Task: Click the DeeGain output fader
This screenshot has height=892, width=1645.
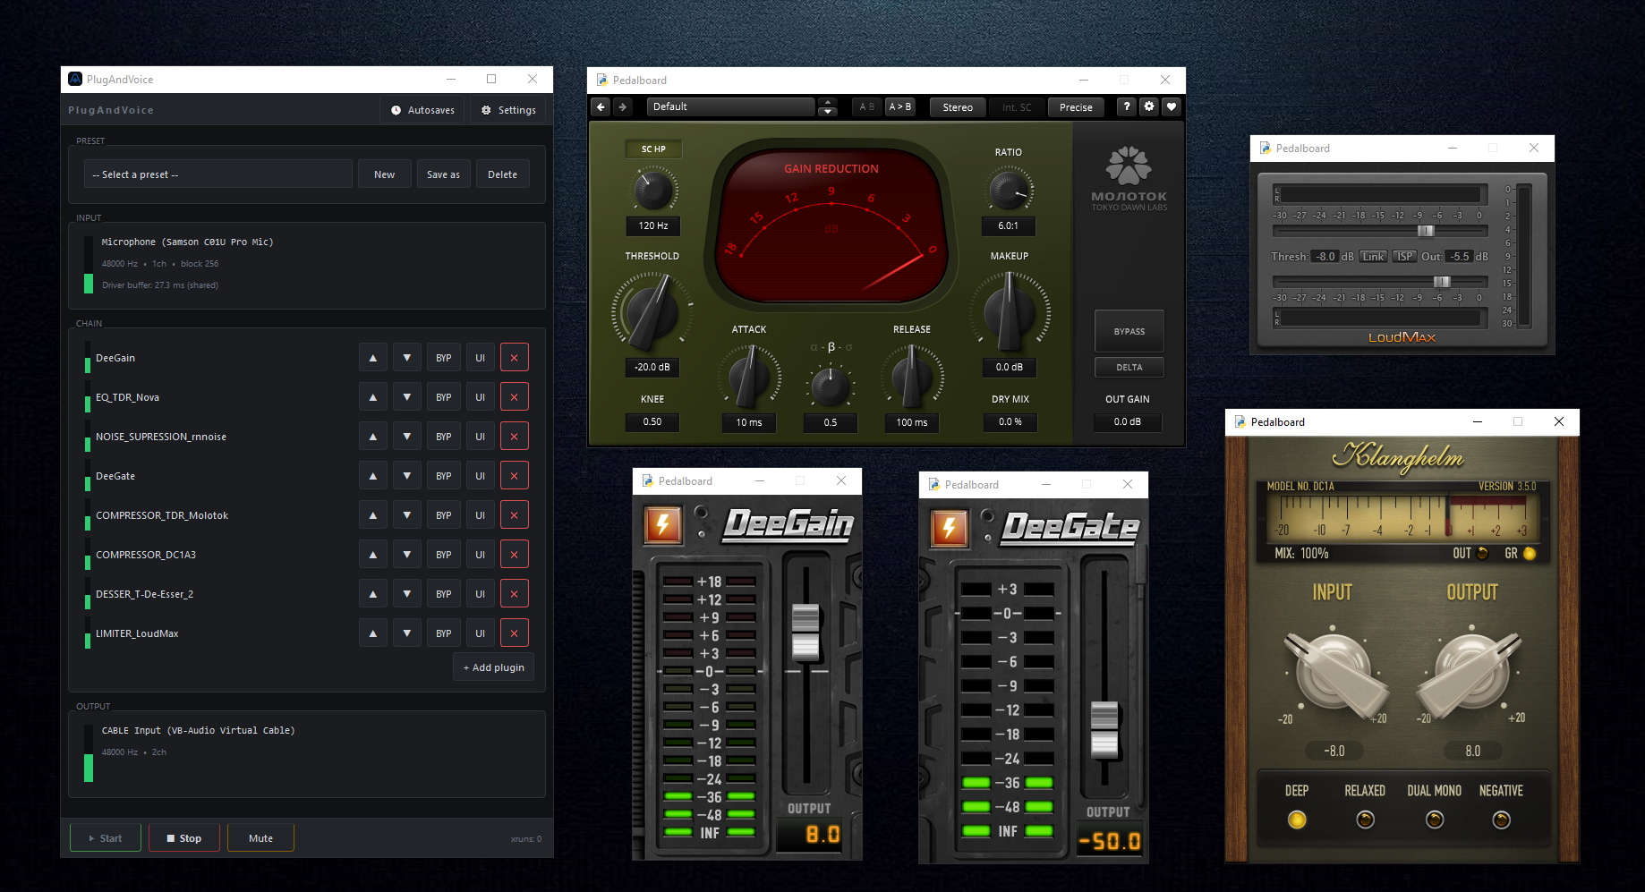Action: pos(806,632)
